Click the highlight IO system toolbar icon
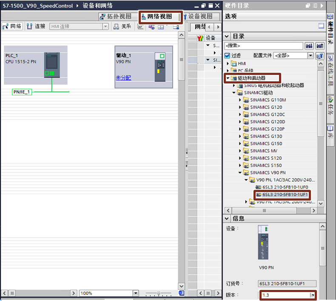The height and width of the screenshot is (301, 336). click(151, 27)
